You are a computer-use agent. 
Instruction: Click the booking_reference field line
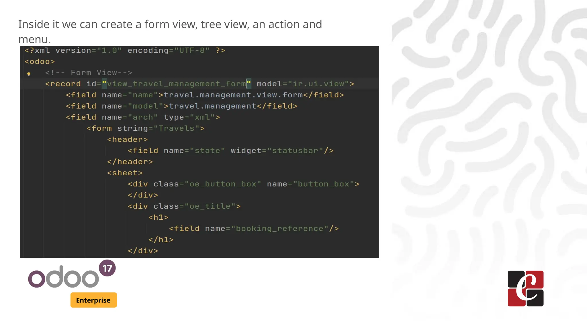tap(254, 229)
